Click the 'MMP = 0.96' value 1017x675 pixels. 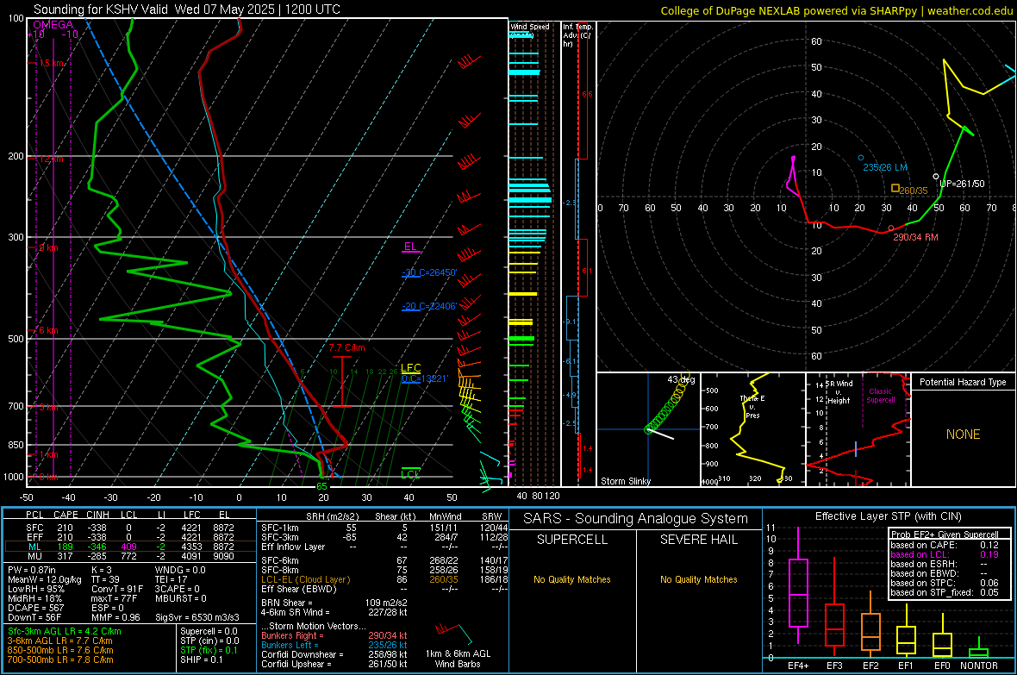click(x=116, y=617)
